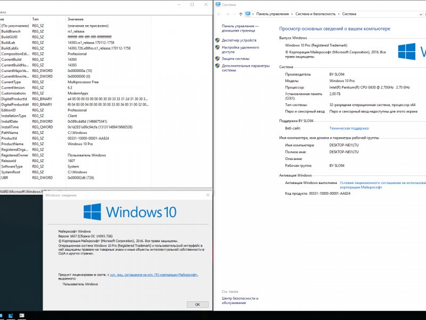Viewport: 426px width, 320px height.
Task: Select ProductName registry value
Action: 12,144
